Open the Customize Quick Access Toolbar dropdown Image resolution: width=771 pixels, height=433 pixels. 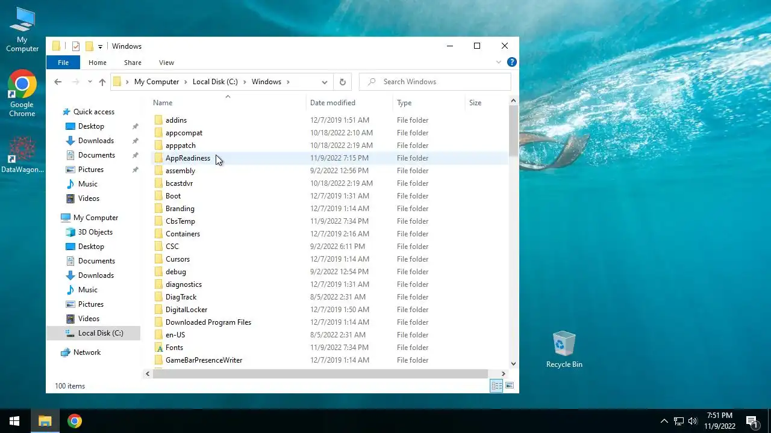(100, 46)
